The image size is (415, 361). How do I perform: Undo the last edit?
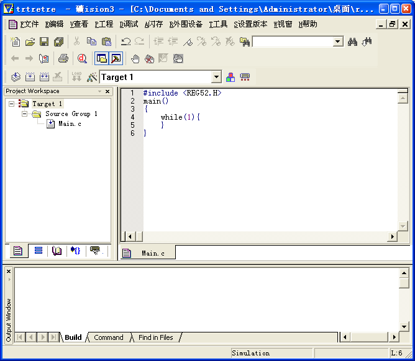[x=125, y=42]
